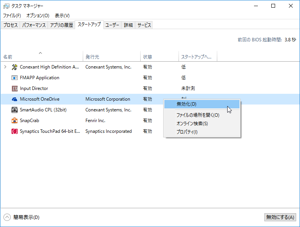The width and height of the screenshot is (300, 227).
Task: Click publisher Fenrir Inc. cell
Action: tap(95, 121)
